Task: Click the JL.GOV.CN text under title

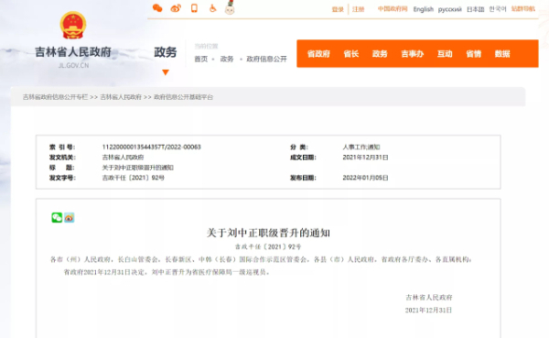Action: [73, 66]
